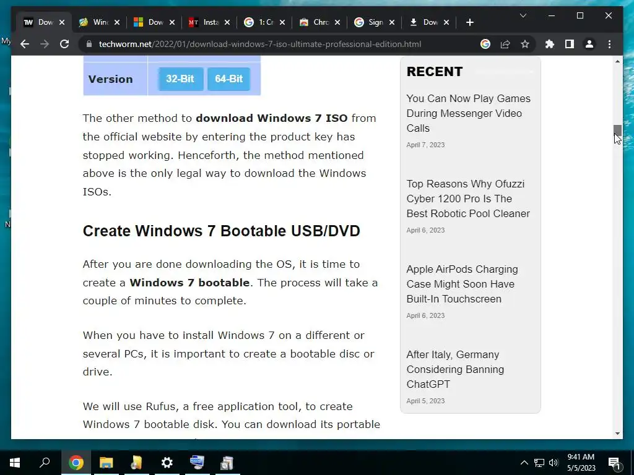Open the notification center icon

pyautogui.click(x=614, y=463)
